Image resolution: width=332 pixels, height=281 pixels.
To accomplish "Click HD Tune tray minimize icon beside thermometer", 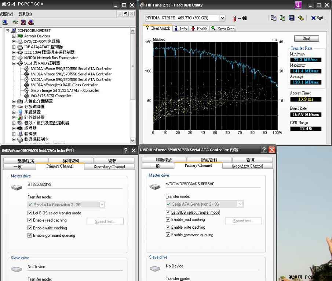I will tap(244, 18).
